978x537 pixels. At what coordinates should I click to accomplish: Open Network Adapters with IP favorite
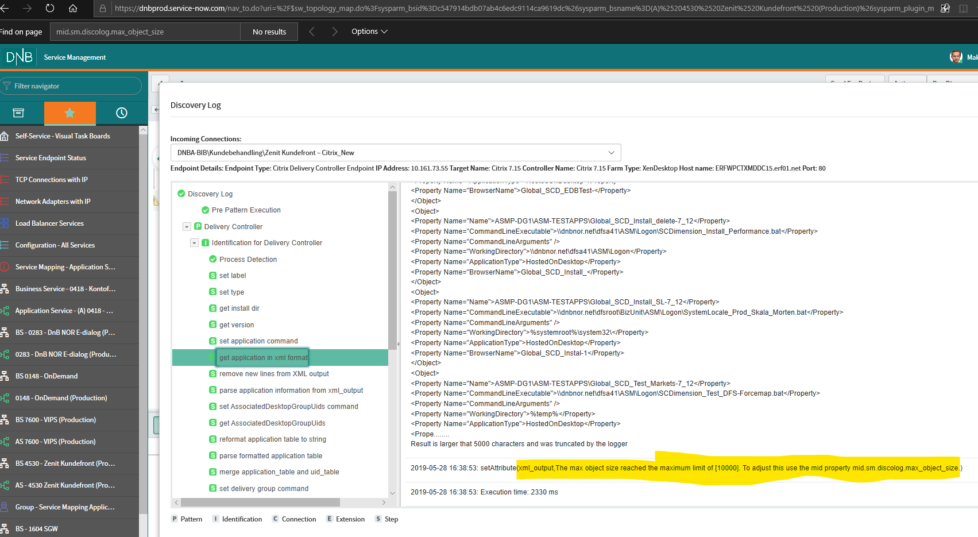click(53, 202)
